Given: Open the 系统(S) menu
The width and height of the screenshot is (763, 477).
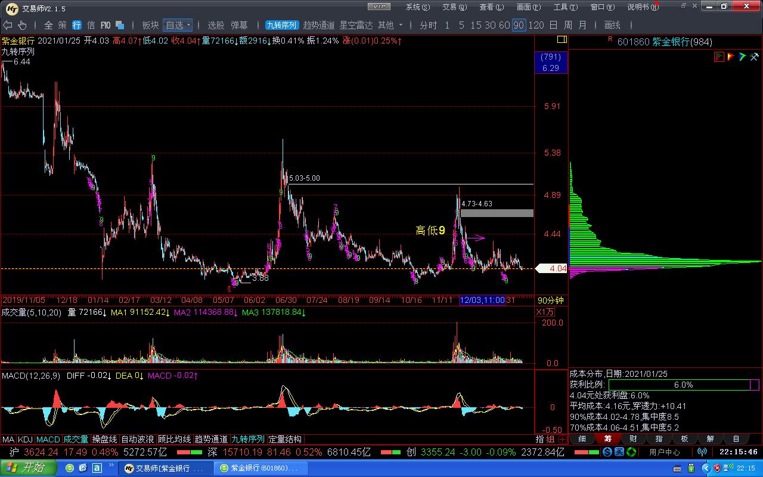Looking at the screenshot, I should click(x=417, y=7).
